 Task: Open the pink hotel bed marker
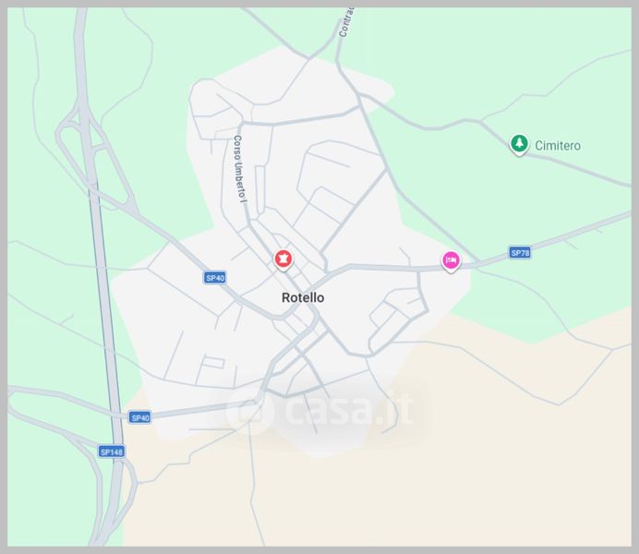451,261
